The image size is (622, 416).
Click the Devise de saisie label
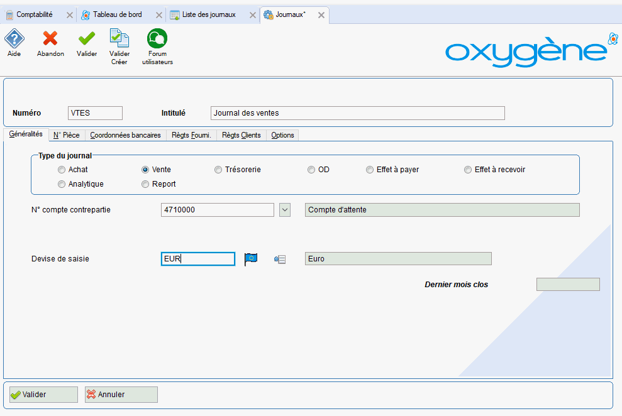60,259
